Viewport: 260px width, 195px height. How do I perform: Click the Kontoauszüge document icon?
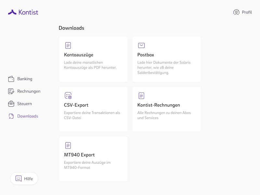click(68, 45)
